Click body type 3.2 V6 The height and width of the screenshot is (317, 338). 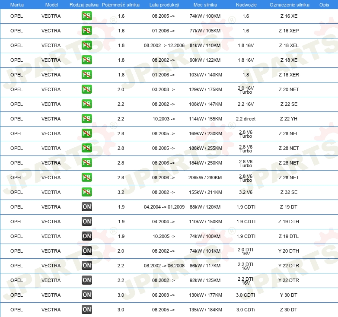(246, 192)
